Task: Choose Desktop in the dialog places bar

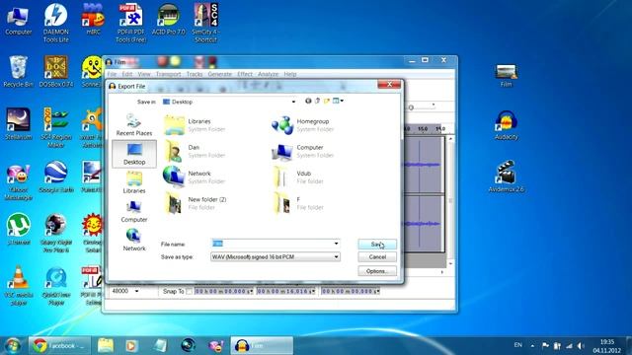Action: pos(134,154)
